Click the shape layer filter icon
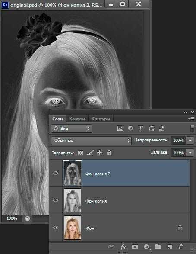Image resolution: width=196 pixels, height=254 pixels. [x=151, y=129]
